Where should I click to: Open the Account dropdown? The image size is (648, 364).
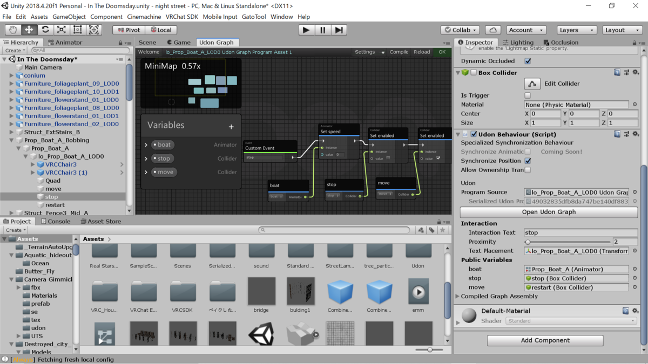(x=526, y=30)
